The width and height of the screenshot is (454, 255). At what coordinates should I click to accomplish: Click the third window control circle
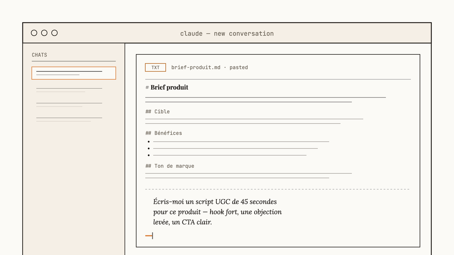(x=54, y=33)
